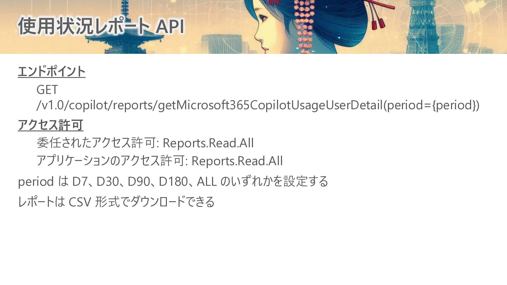Select the エンドポイント heading
507x285 pixels.
[51, 72]
